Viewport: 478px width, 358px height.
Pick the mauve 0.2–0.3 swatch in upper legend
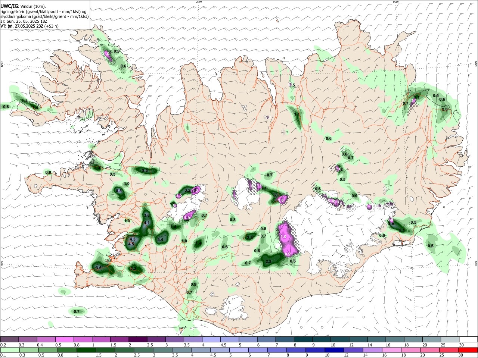pos(9,339)
